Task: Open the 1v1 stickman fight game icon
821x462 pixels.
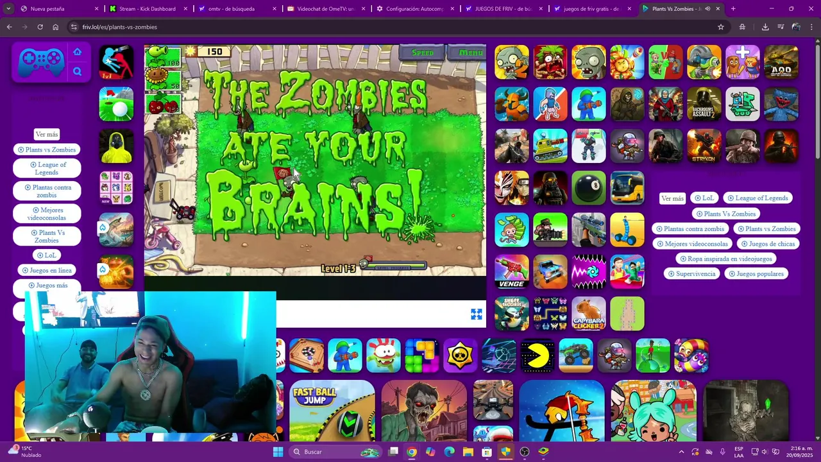Action: click(116, 62)
